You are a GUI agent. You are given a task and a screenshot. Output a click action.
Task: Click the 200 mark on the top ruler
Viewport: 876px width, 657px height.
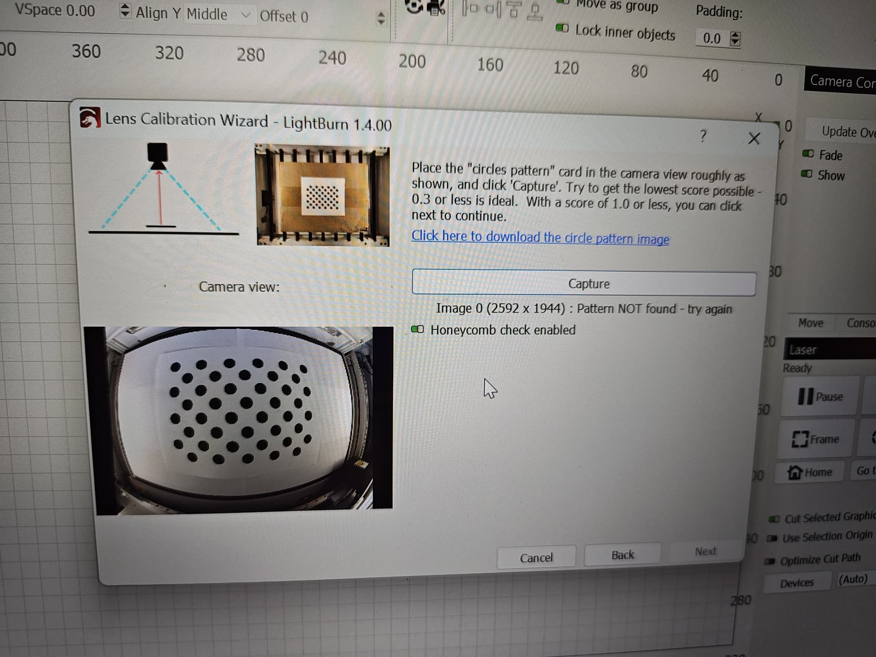click(x=412, y=61)
